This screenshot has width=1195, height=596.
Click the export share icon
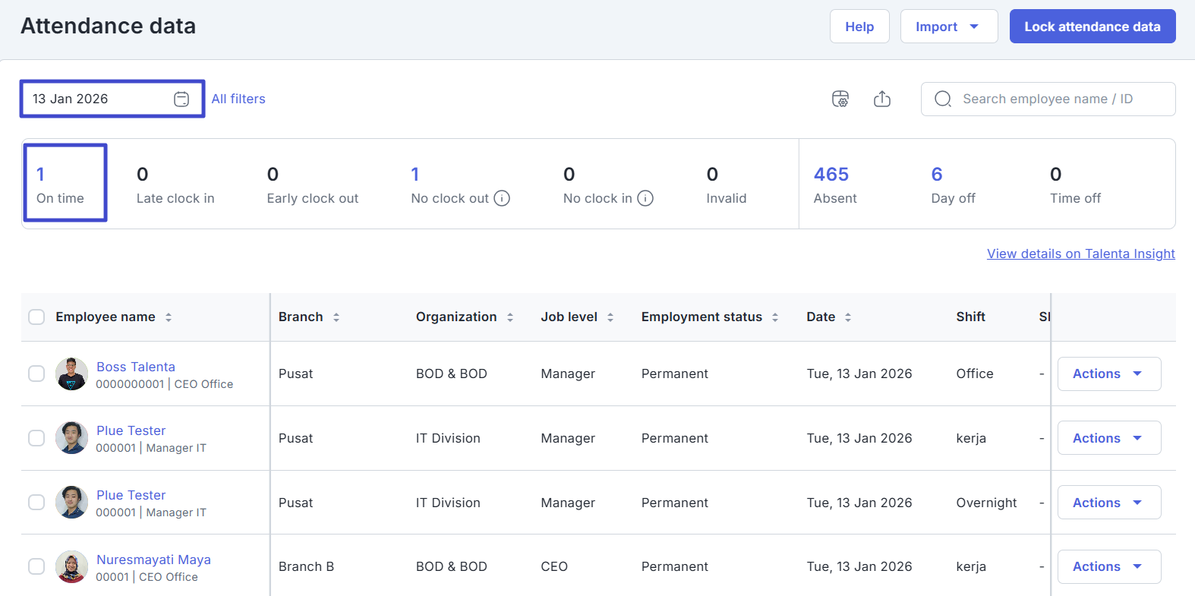point(881,99)
